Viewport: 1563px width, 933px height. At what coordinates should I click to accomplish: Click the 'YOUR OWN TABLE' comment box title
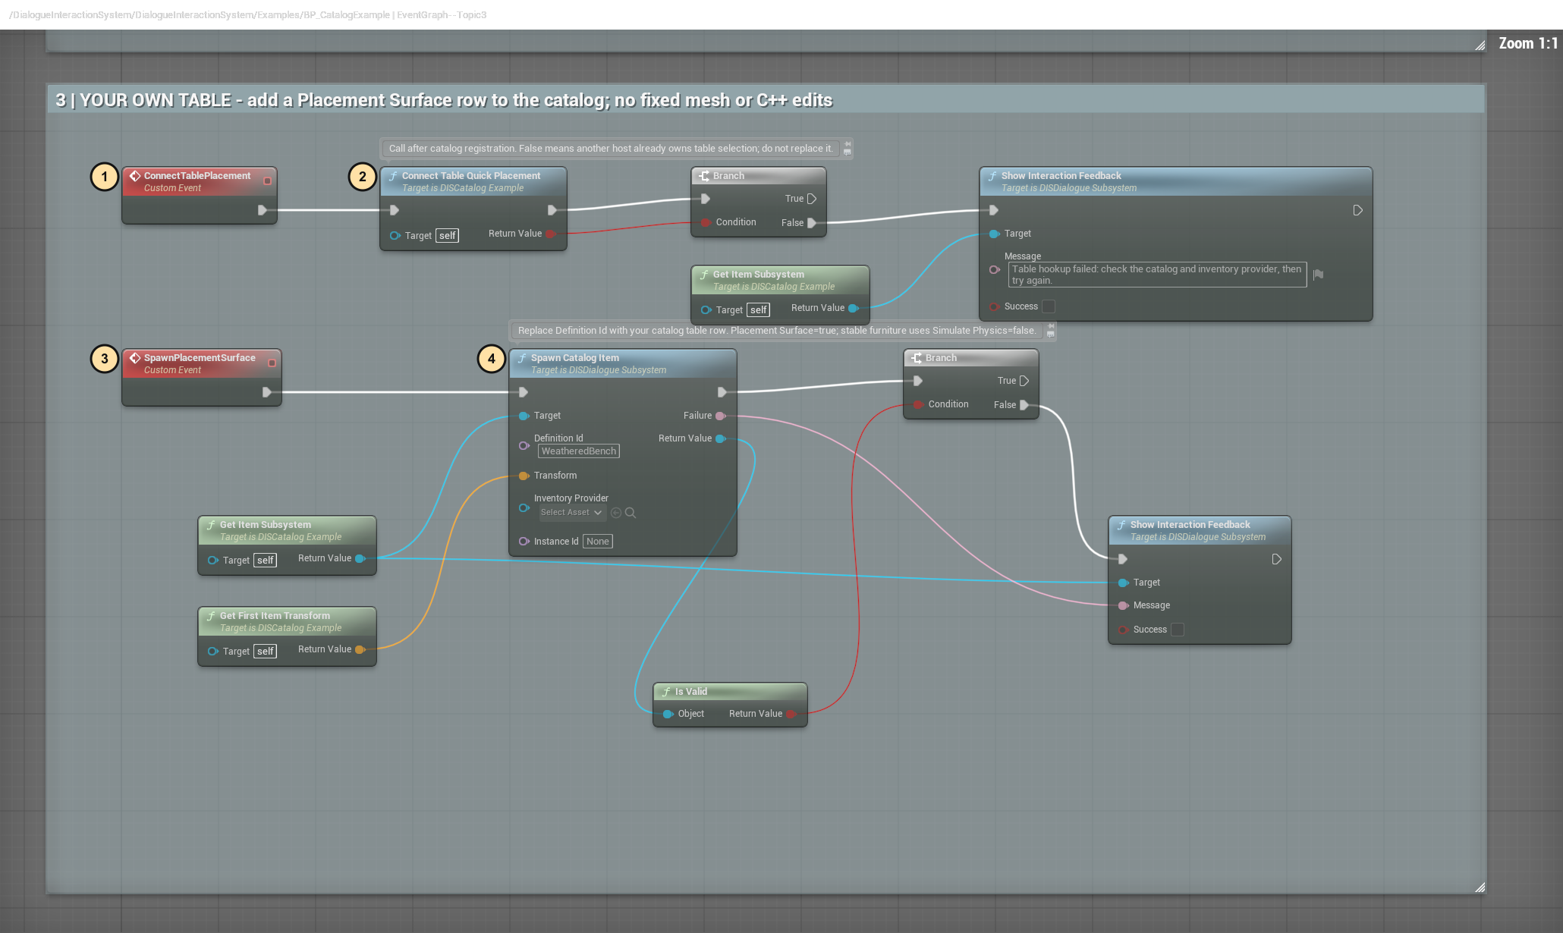tap(444, 100)
